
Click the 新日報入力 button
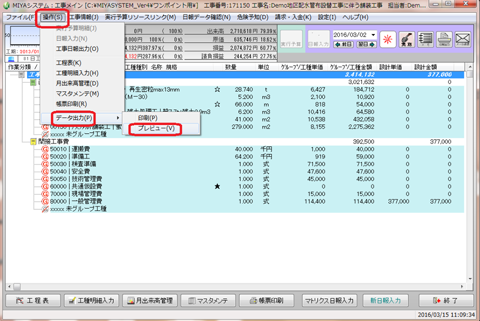coord(385,300)
